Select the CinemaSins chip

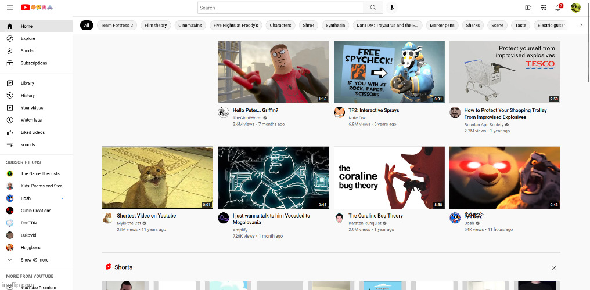click(190, 25)
